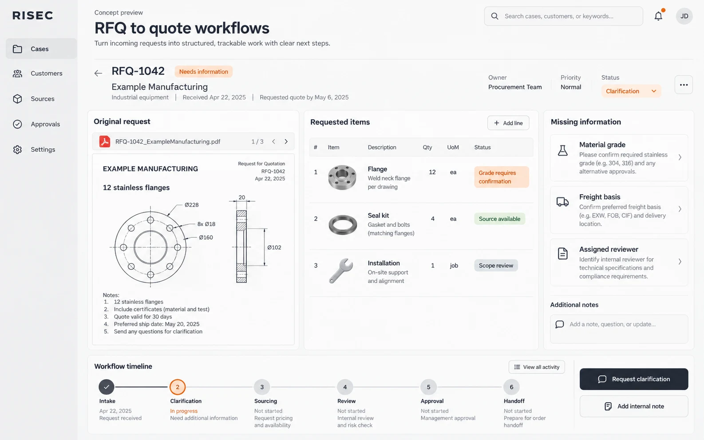This screenshot has width=704, height=440.
Task: Open the Clarification status dropdown
Action: click(x=631, y=91)
